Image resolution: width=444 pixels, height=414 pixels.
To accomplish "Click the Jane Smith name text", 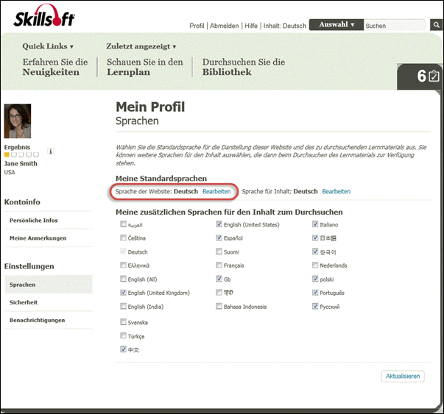I will 21,163.
